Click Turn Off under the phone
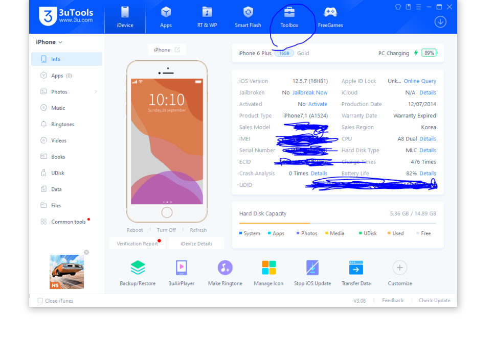Viewport: 494px width, 339px height. [166, 230]
